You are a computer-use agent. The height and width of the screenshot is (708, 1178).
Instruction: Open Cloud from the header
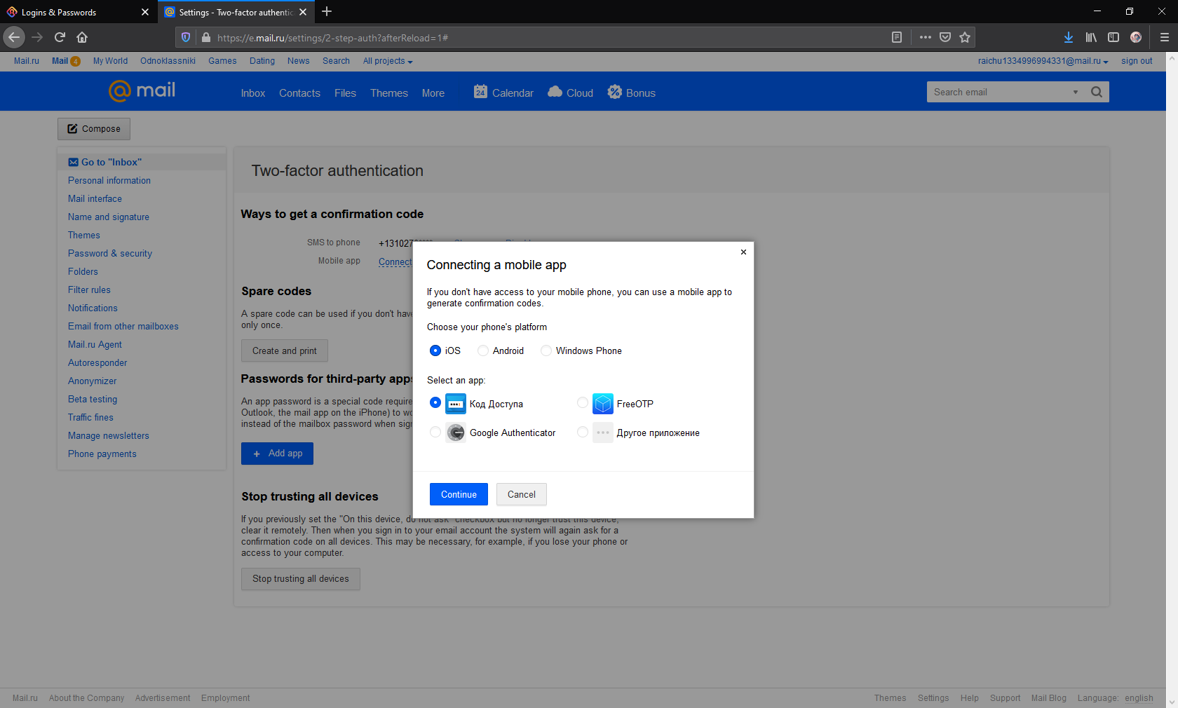[570, 92]
